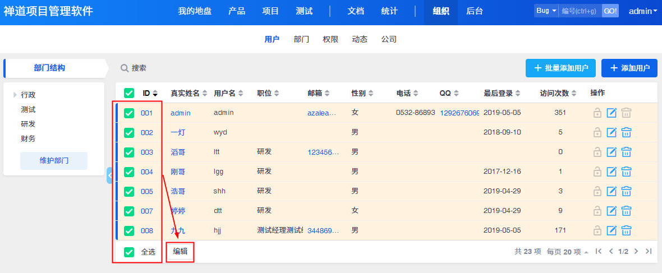Click the 批量添加用户 button
The image size is (662, 273).
pyautogui.click(x=560, y=68)
